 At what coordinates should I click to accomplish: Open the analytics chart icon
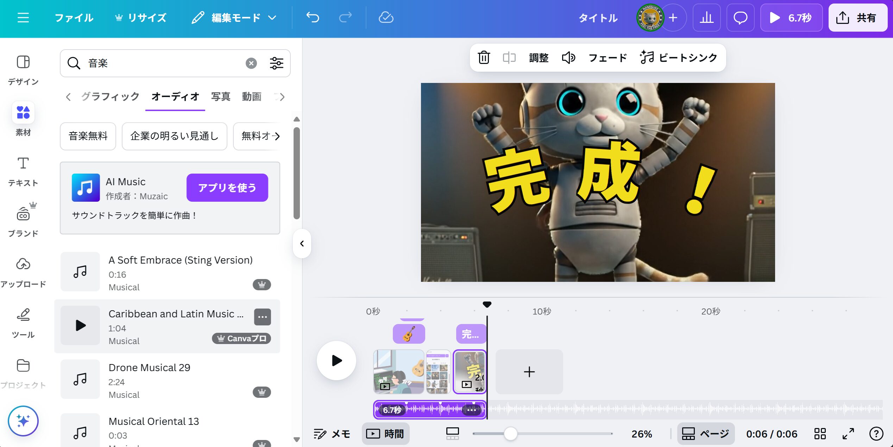pos(706,18)
